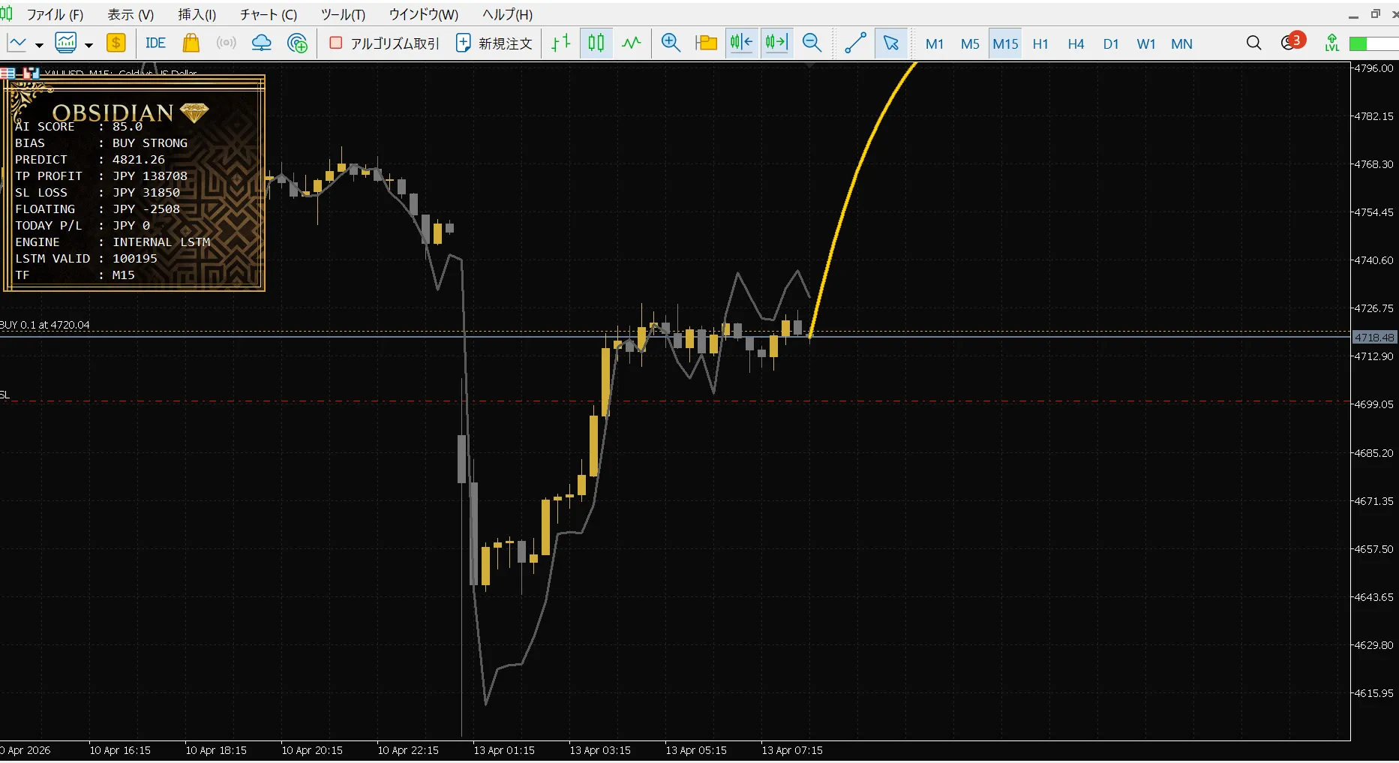The width and height of the screenshot is (1399, 763).
Task: Click the OBSIDIAN panel title
Action: point(113,113)
